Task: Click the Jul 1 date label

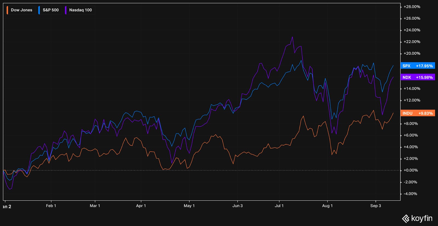Action: (279, 206)
